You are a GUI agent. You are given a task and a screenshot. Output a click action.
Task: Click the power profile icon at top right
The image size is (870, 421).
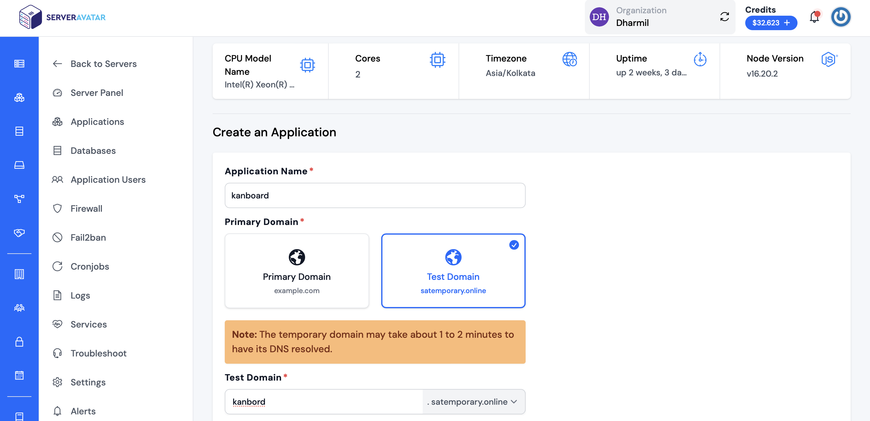click(x=841, y=17)
